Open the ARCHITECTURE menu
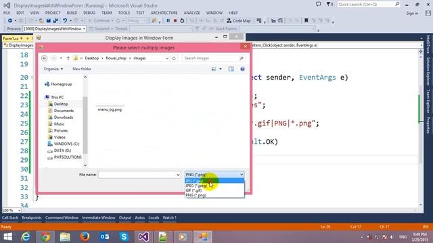Viewport: 433px width, 243px height. [164, 13]
